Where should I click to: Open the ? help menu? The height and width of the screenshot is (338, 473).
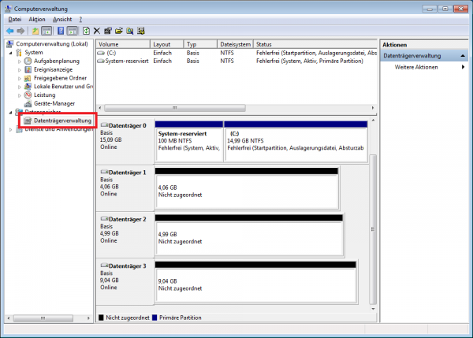80,19
